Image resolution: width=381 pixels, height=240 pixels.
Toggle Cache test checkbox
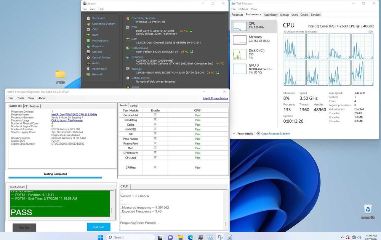[155, 124]
